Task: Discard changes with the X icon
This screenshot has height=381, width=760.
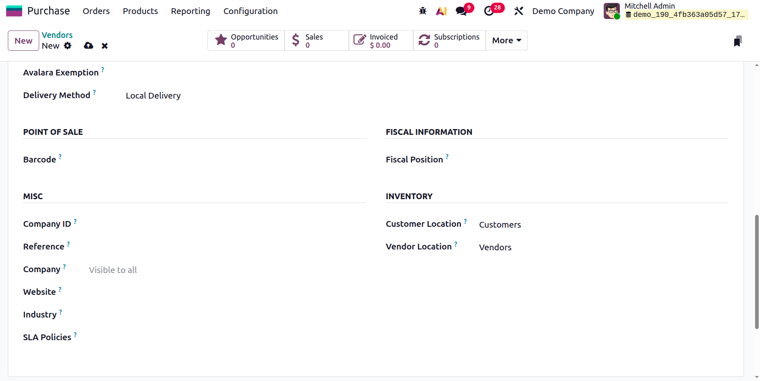Action: point(105,45)
